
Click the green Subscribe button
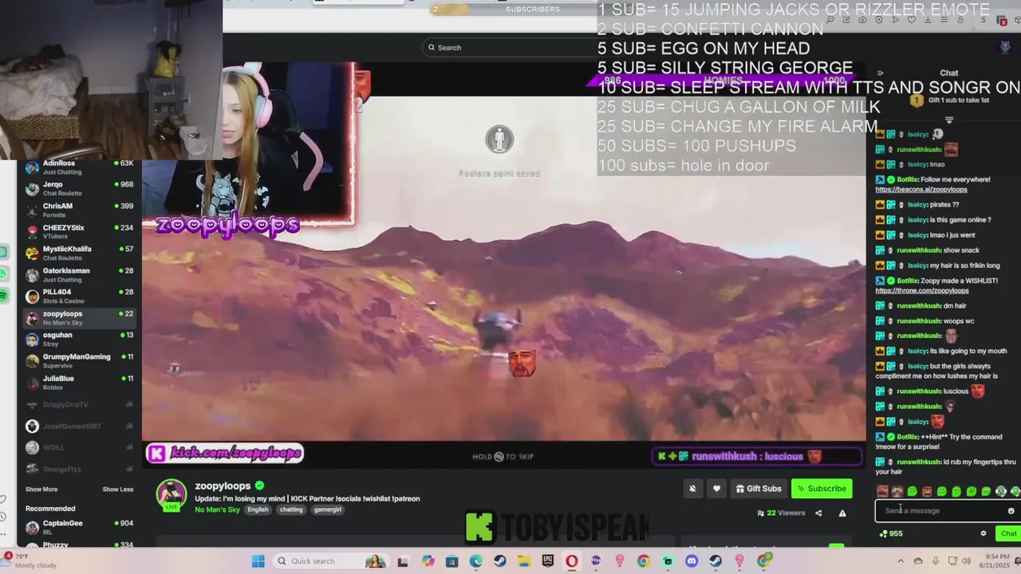point(822,489)
